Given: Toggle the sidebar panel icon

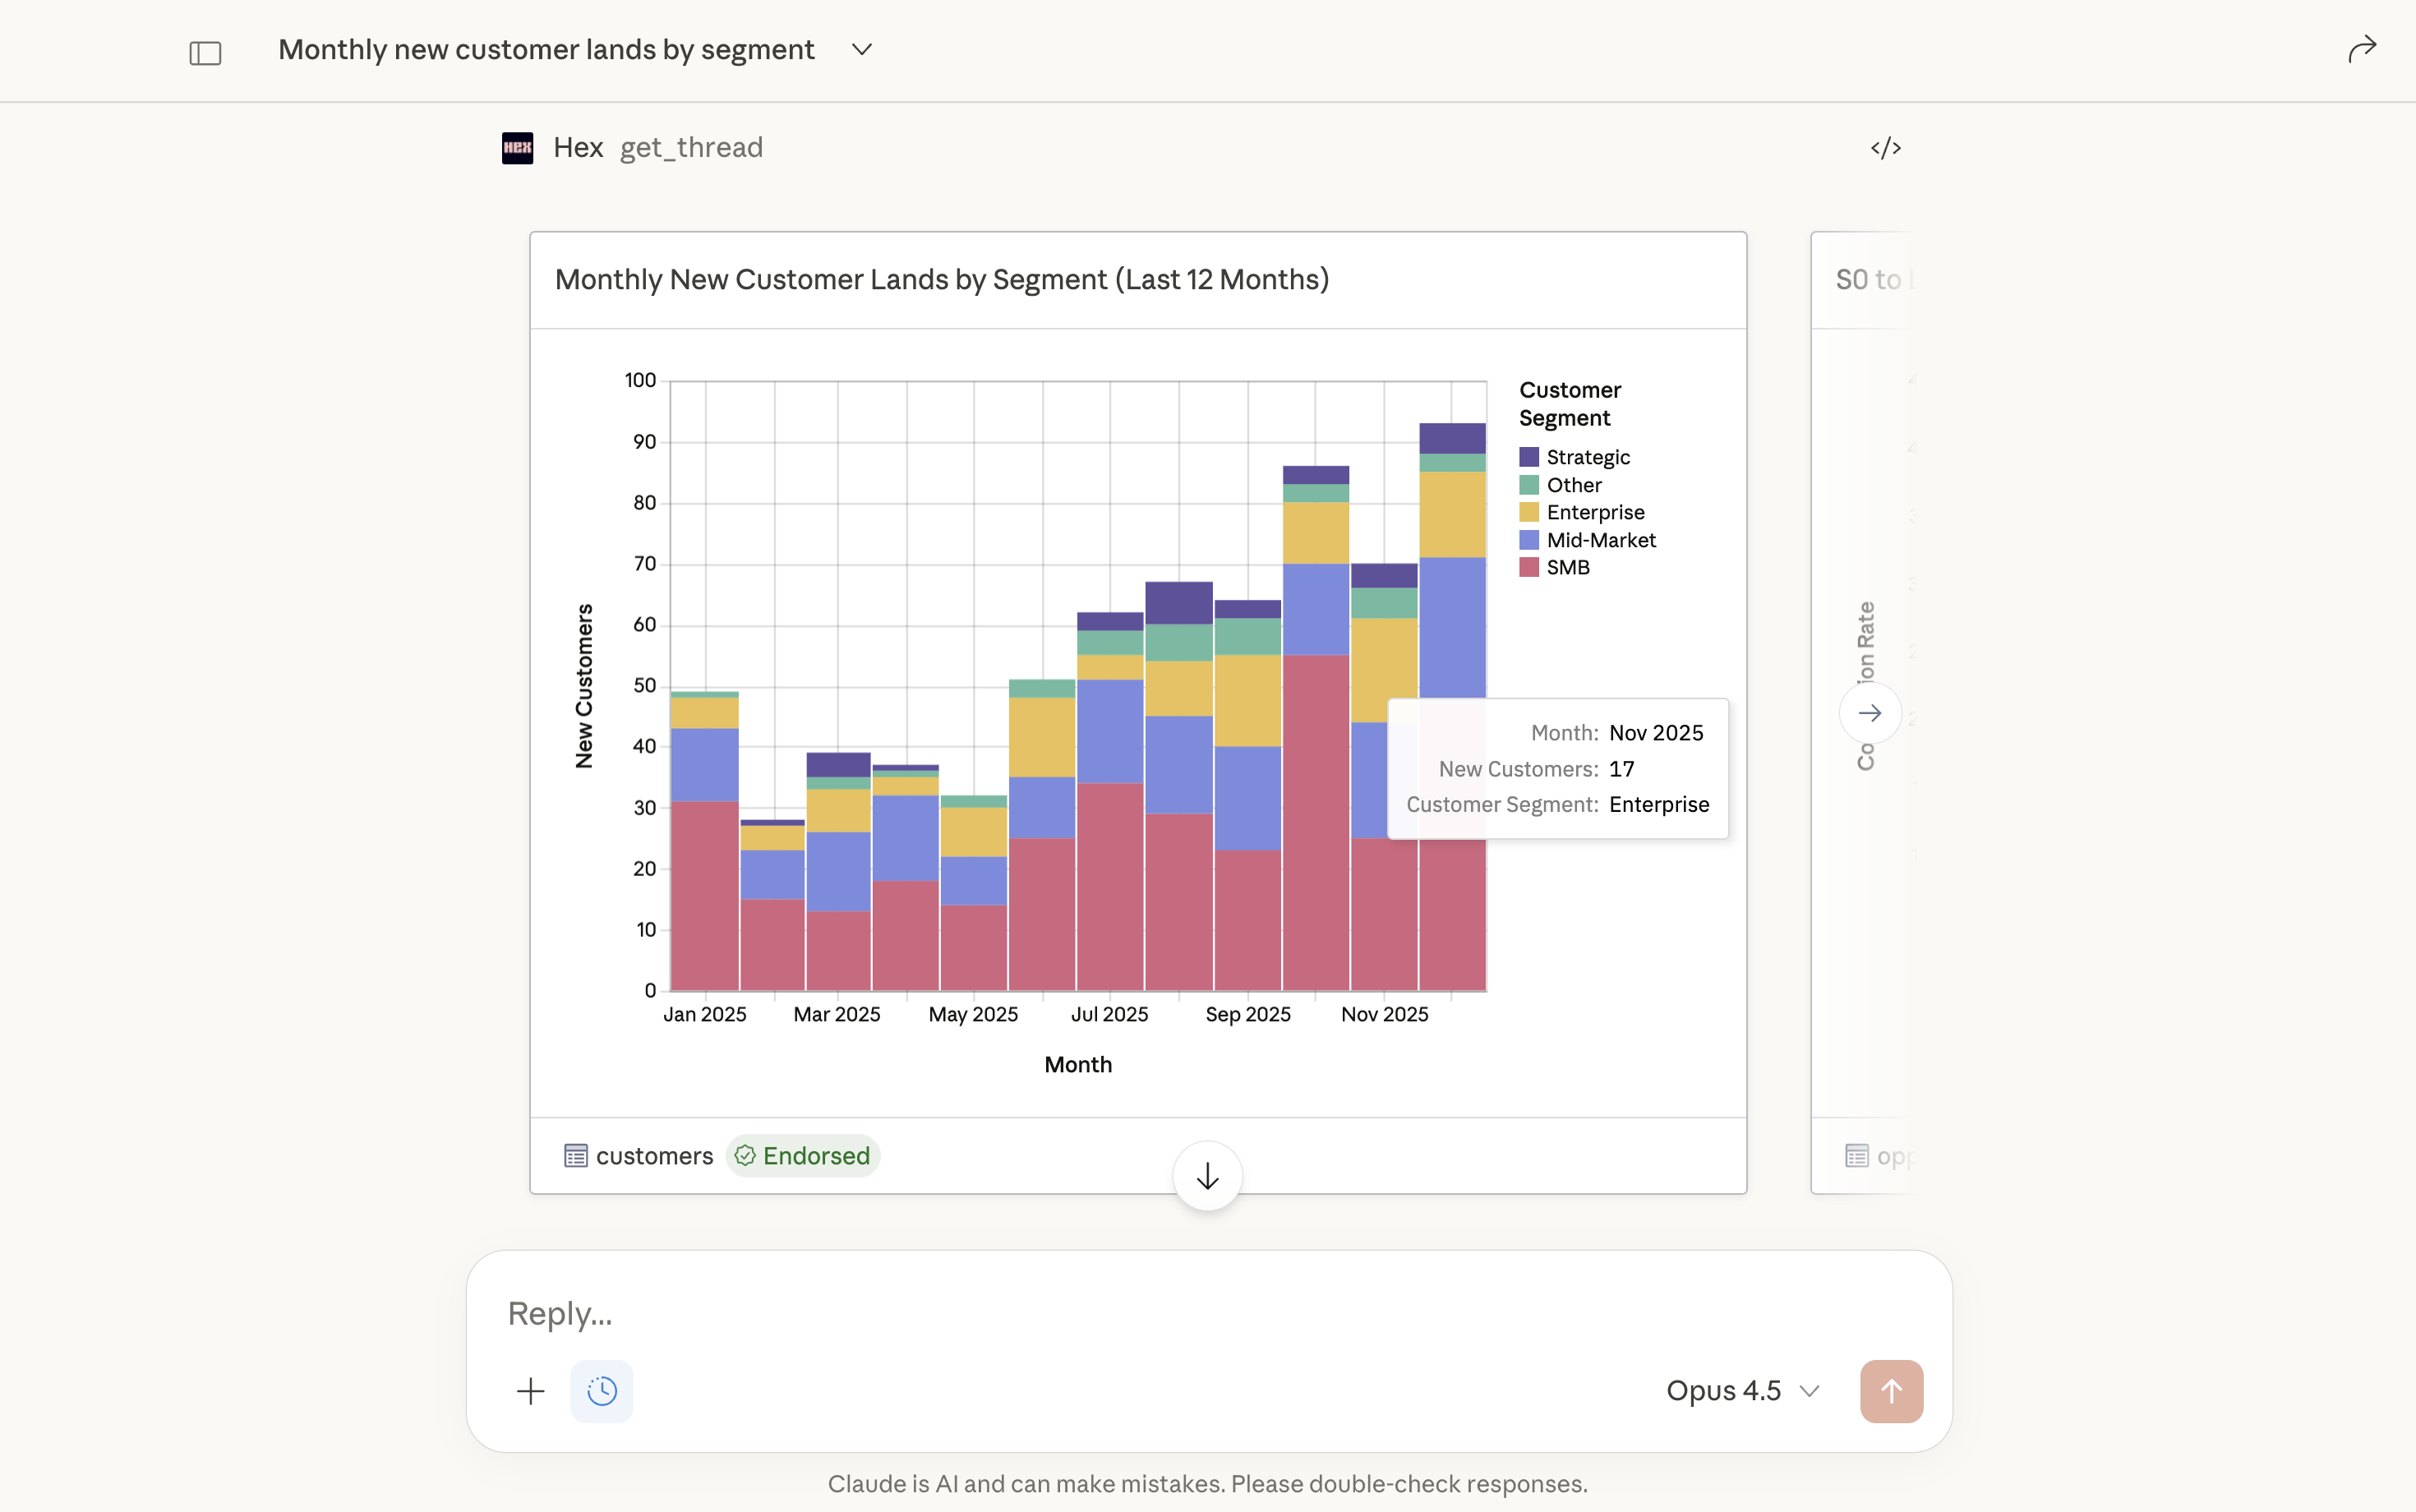Looking at the screenshot, I should click(205, 52).
